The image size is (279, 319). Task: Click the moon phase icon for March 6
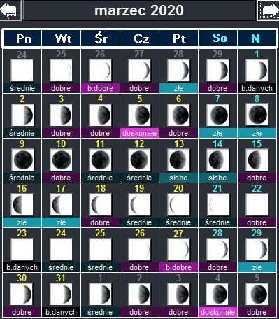click(178, 115)
